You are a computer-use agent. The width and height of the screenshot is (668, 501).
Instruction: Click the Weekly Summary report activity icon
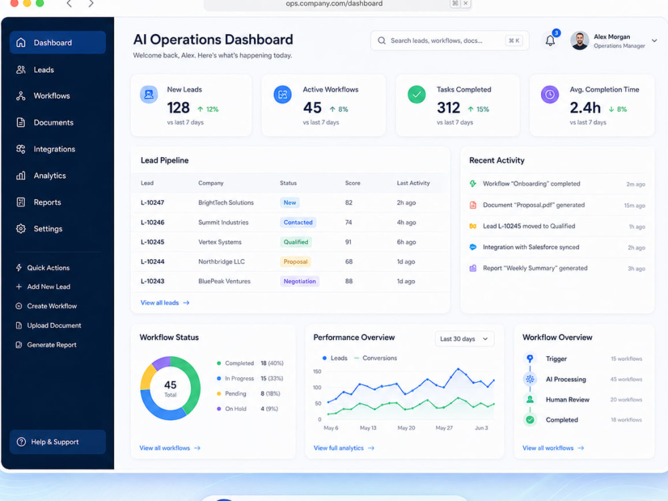point(473,268)
